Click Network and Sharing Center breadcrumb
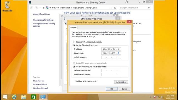 click(x=85, y=8)
